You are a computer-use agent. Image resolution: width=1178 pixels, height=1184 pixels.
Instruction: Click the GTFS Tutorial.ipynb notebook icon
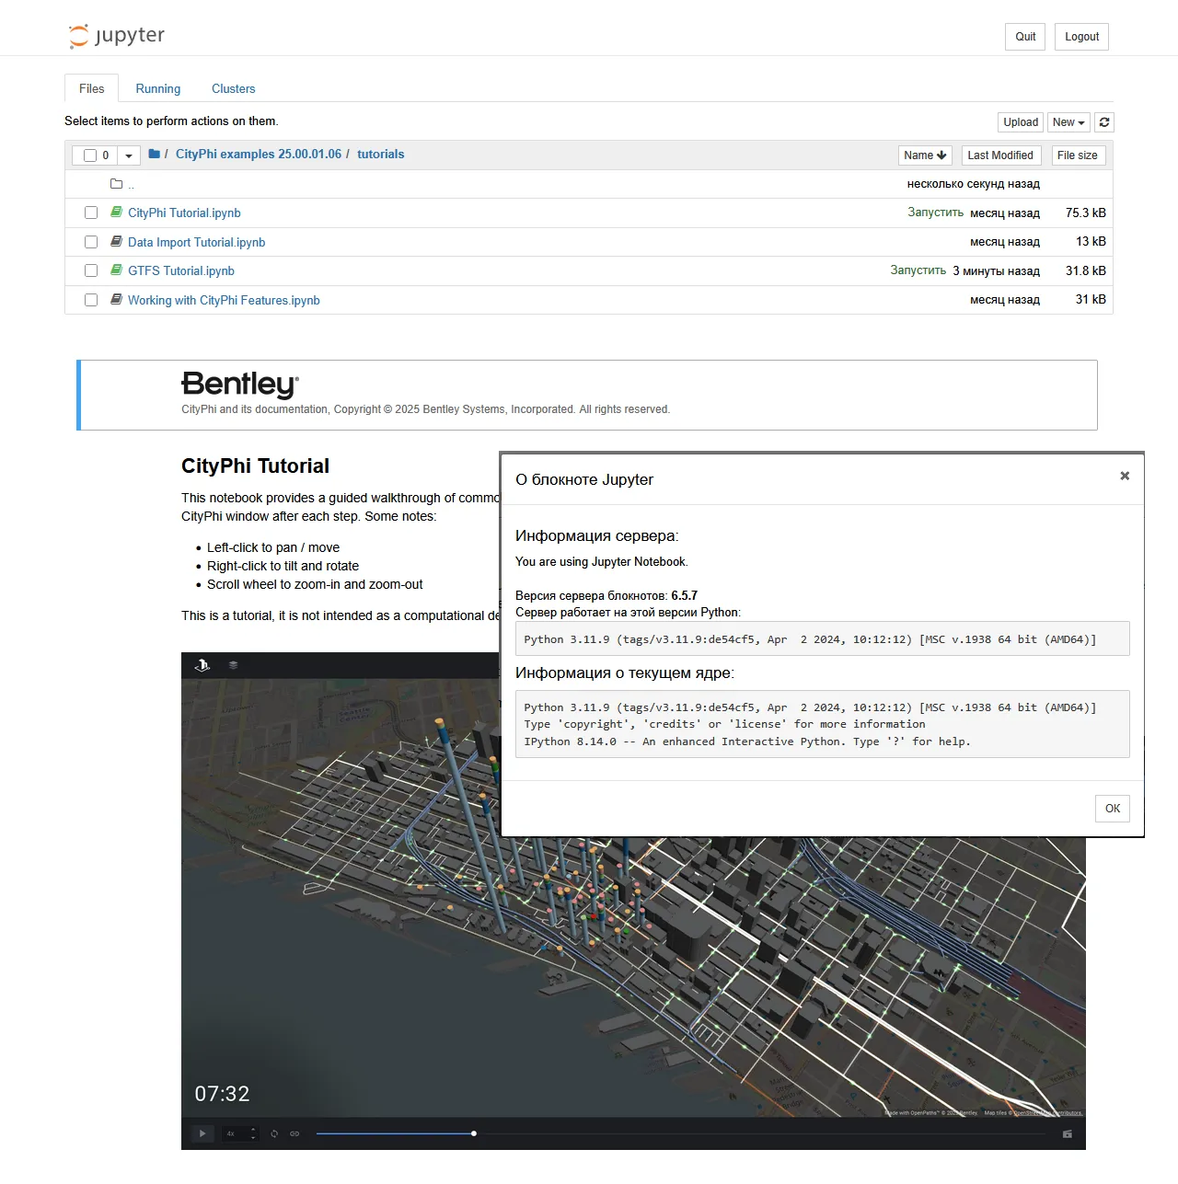(x=116, y=270)
